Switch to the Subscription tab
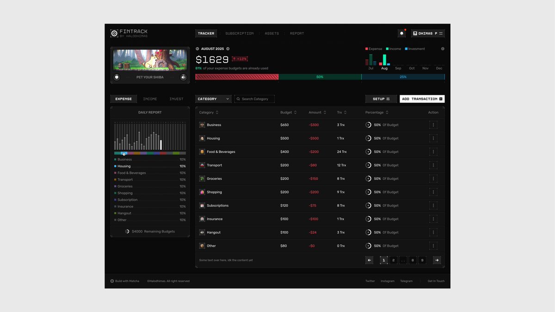The height and width of the screenshot is (312, 555). pyautogui.click(x=239, y=33)
